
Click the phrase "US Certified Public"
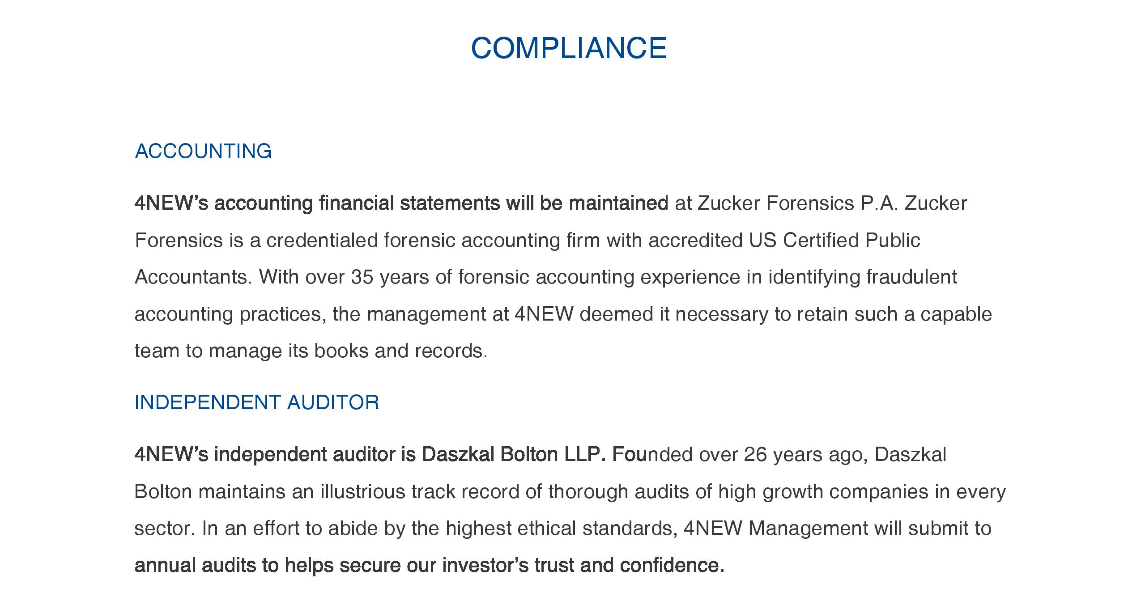tap(835, 241)
